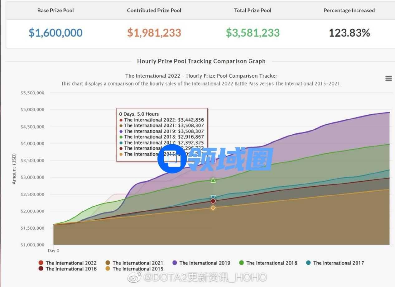Toggle The International 2016 legend item
Screen dimensions: 395x287
click(x=71, y=269)
